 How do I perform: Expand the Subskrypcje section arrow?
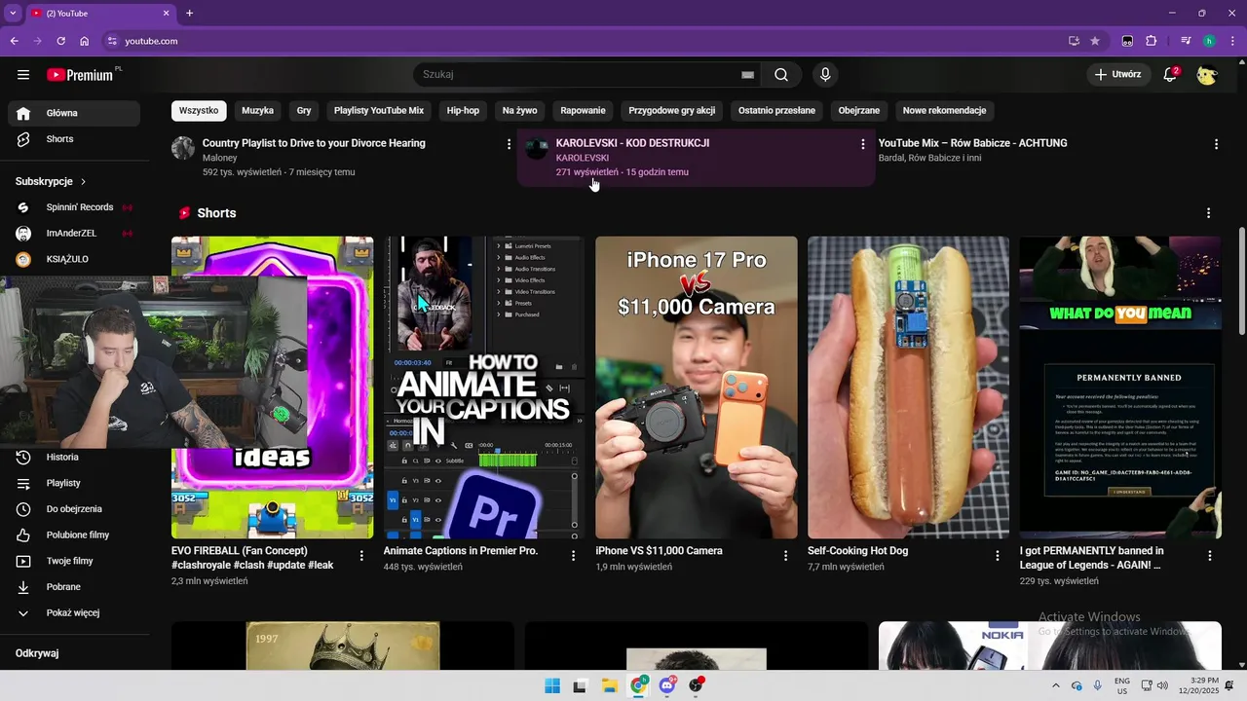click(83, 182)
